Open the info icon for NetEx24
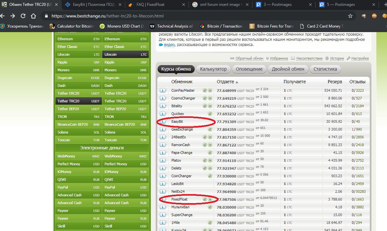This screenshot has width=387, height=231. tap(163, 191)
